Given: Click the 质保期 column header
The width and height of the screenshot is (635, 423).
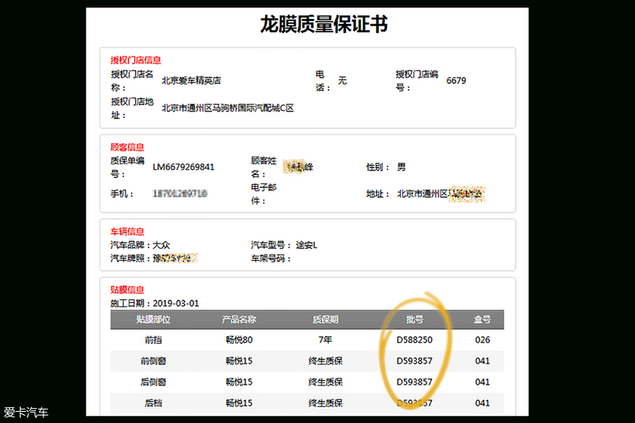Looking at the screenshot, I should [x=325, y=319].
